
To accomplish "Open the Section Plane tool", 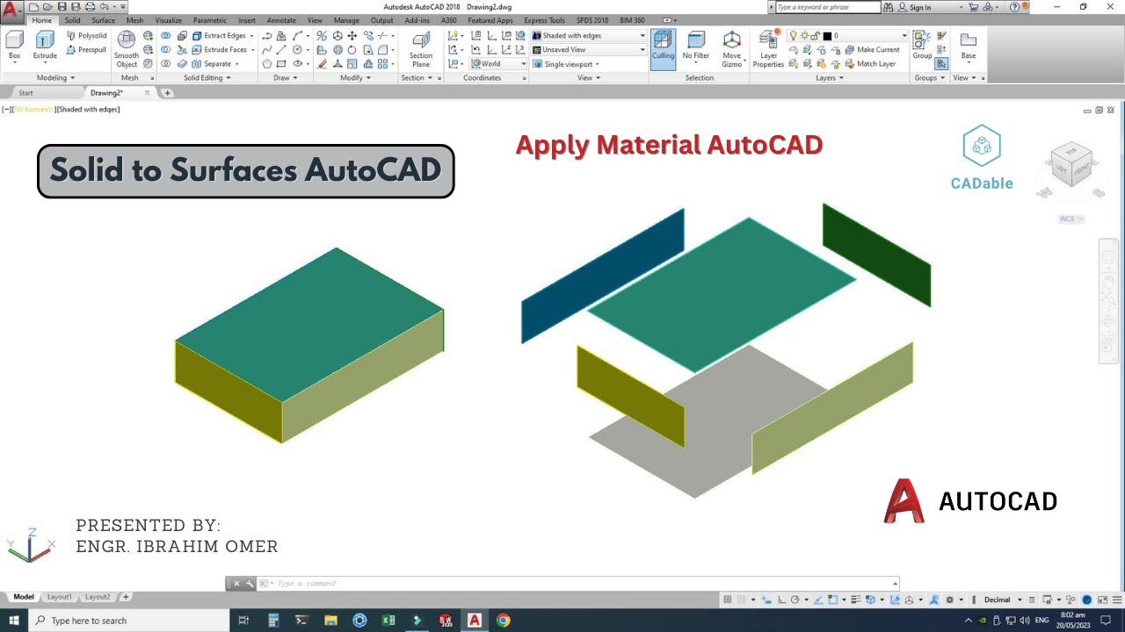I will click(x=421, y=49).
